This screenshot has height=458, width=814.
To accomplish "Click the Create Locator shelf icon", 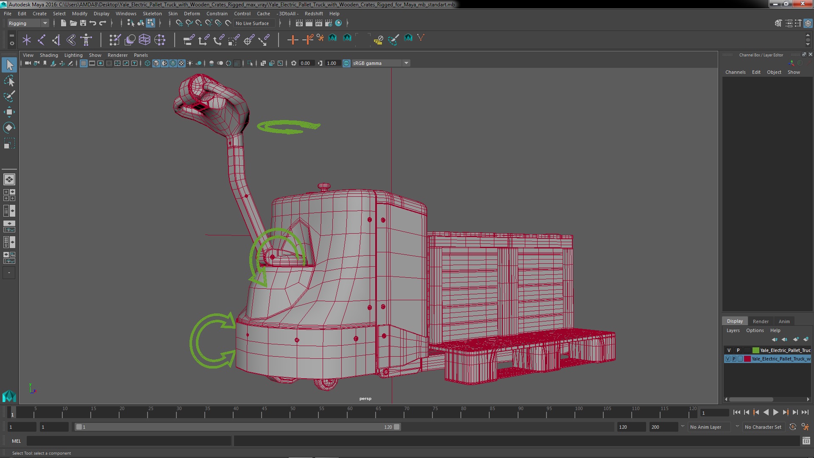I will 26,40.
